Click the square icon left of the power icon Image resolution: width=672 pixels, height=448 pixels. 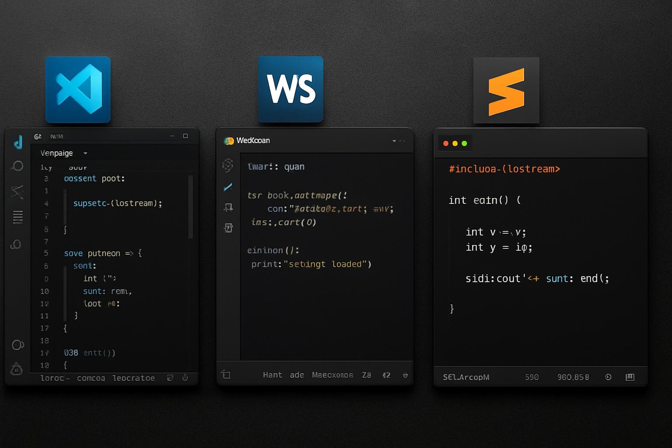click(x=170, y=378)
